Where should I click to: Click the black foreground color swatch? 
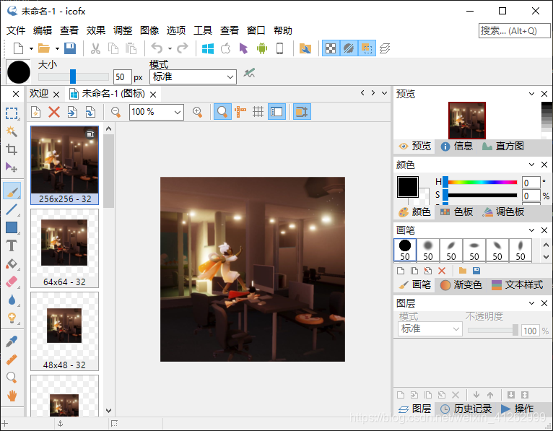[x=408, y=187]
